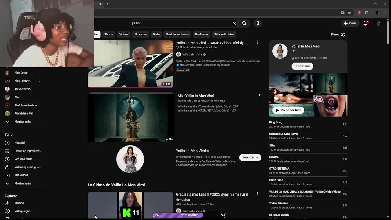Open the Crear menu
Screen dimensions: 391x220
(x=350, y=23)
